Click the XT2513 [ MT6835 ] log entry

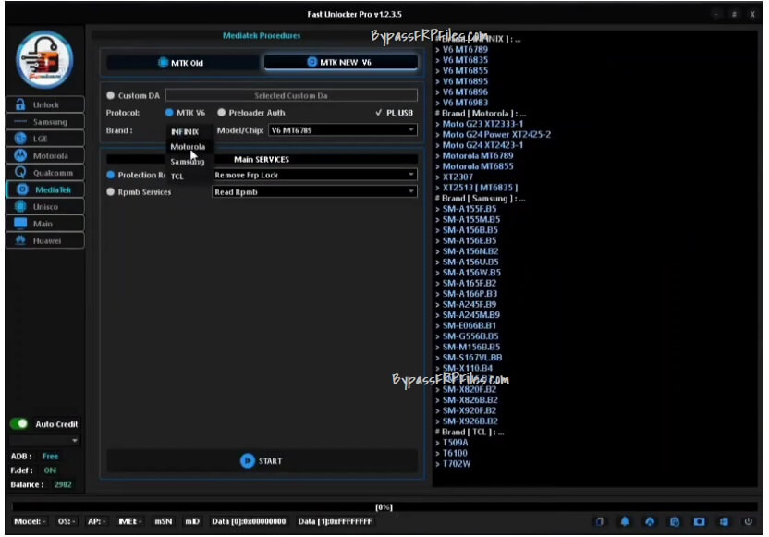click(480, 188)
